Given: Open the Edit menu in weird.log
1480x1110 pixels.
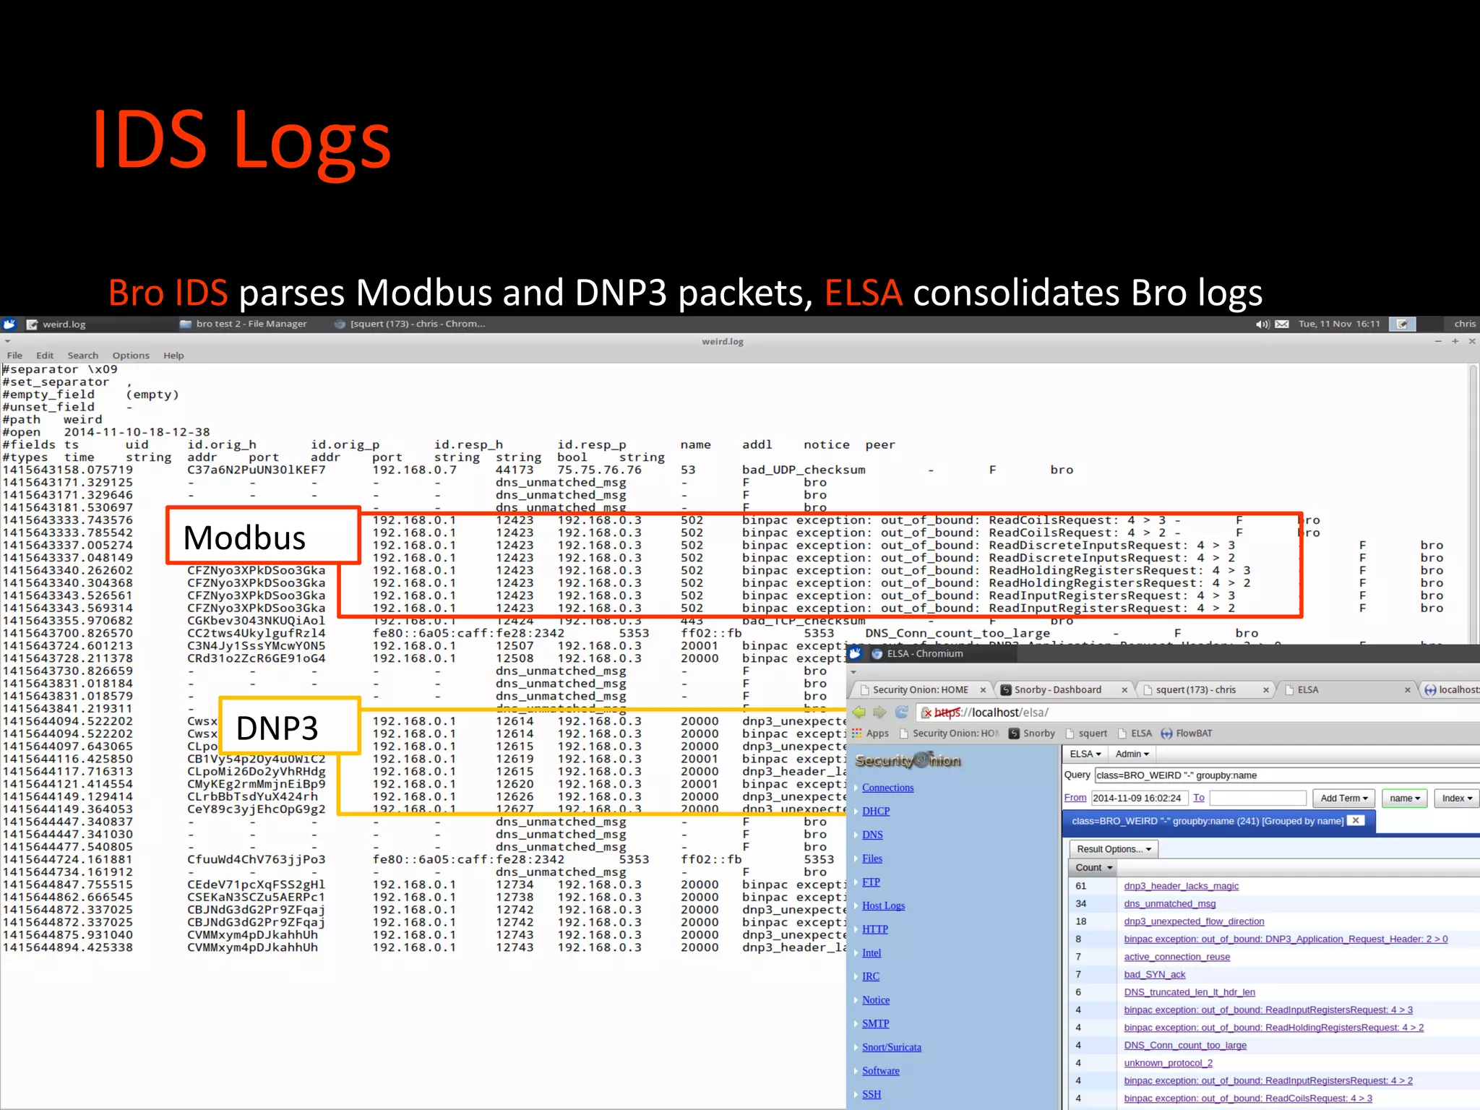Looking at the screenshot, I should (45, 356).
